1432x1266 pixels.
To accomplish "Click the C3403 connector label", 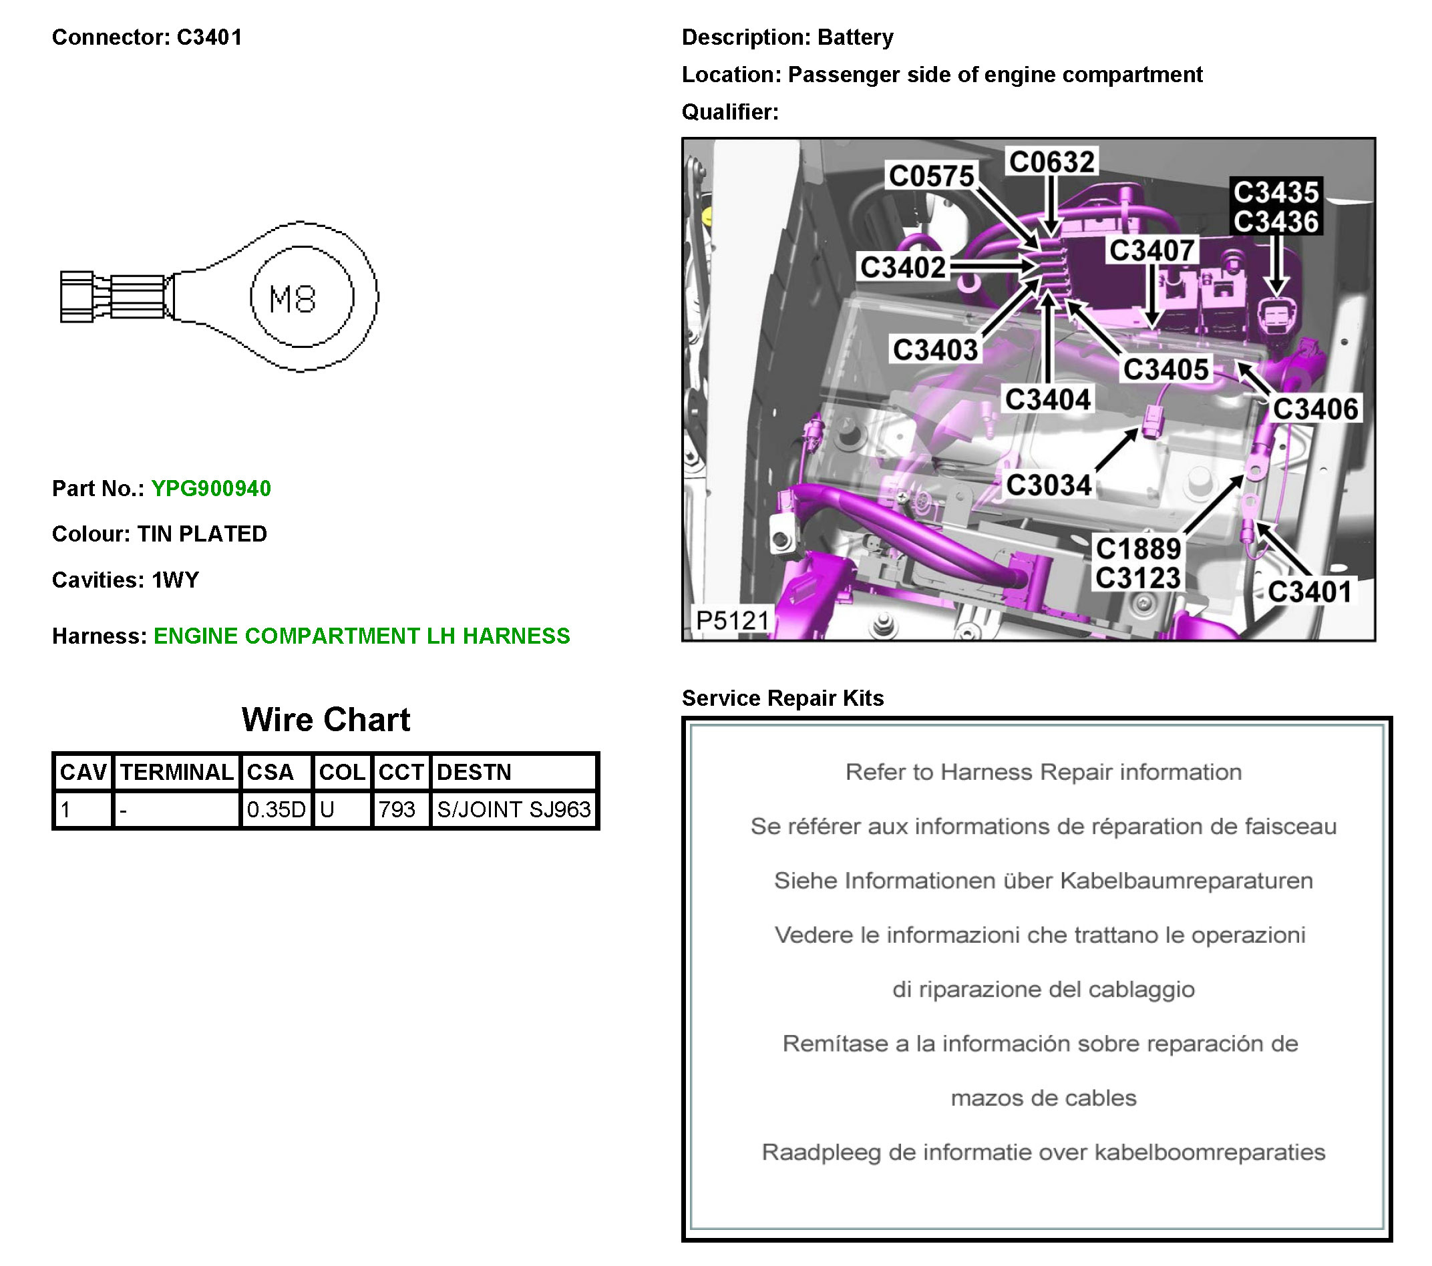I will point(935,349).
